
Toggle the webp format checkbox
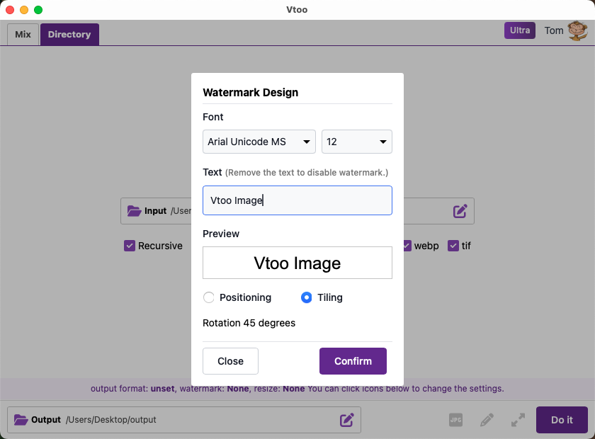pyautogui.click(x=407, y=246)
